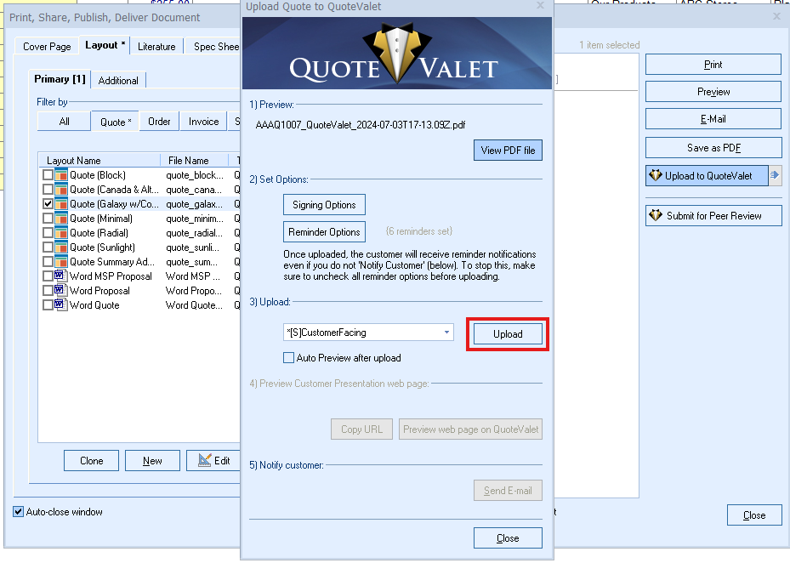Screen dimensions: 790x563
Task: Close the Upload Quote to QuoteValet dialog
Action: (508, 538)
